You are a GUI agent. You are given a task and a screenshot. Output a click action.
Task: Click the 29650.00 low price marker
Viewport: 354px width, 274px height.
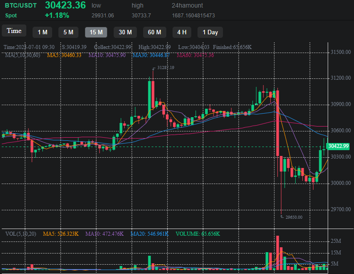(294, 217)
